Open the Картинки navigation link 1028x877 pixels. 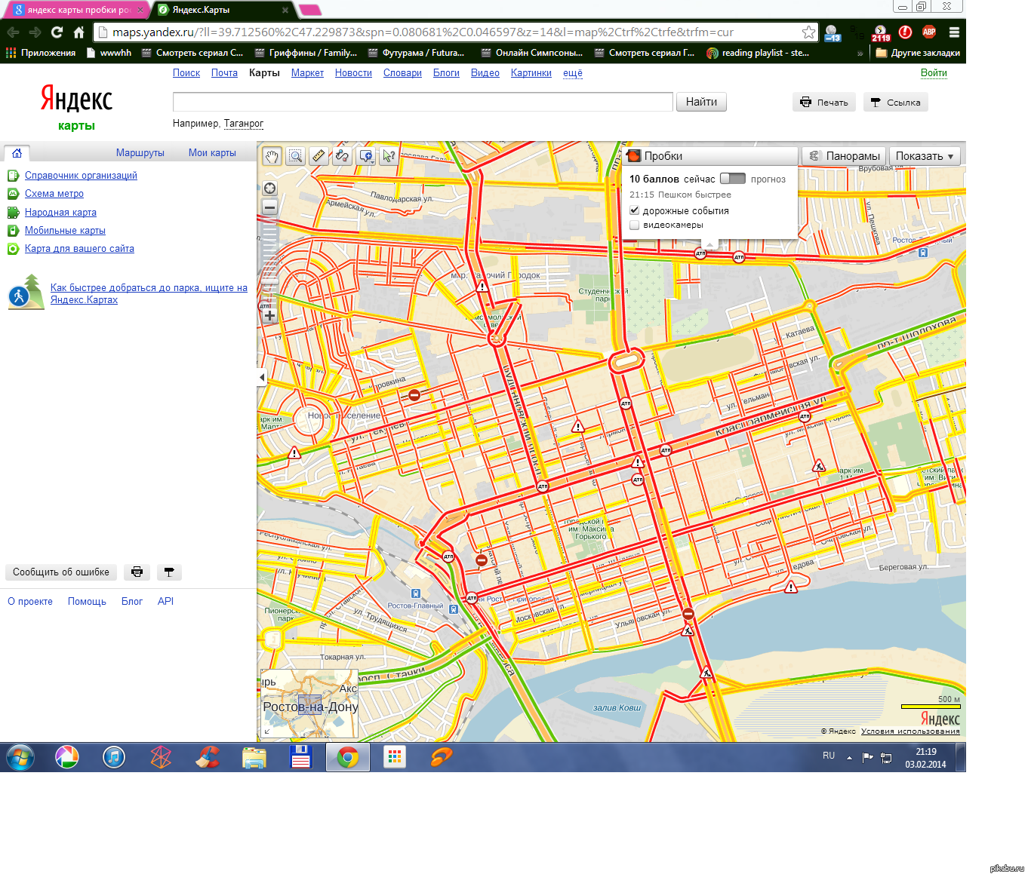pyautogui.click(x=531, y=73)
